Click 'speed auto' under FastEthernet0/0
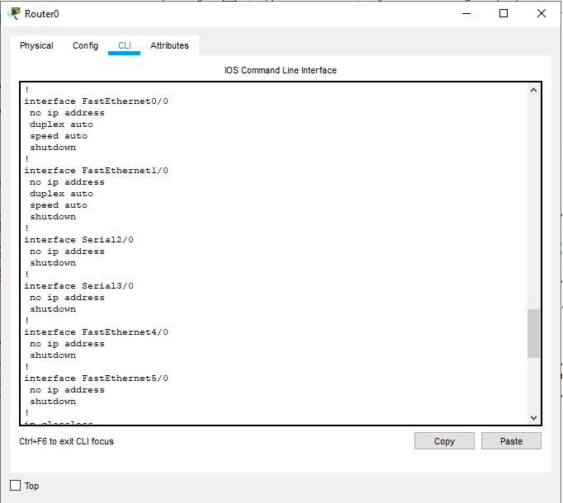The height and width of the screenshot is (503, 563). pos(59,136)
